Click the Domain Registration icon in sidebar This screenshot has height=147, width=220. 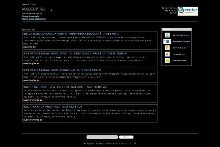click(x=167, y=35)
